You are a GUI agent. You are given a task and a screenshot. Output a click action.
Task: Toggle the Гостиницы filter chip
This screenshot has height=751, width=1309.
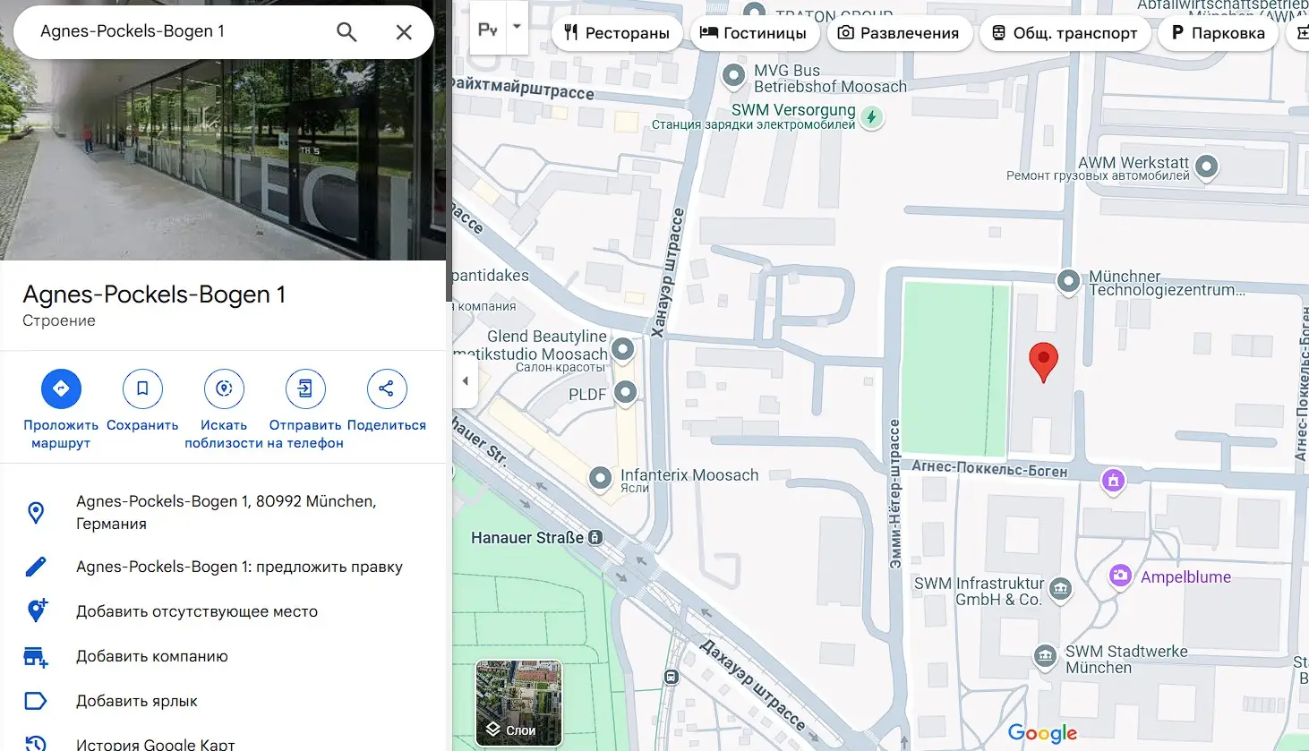755,33
